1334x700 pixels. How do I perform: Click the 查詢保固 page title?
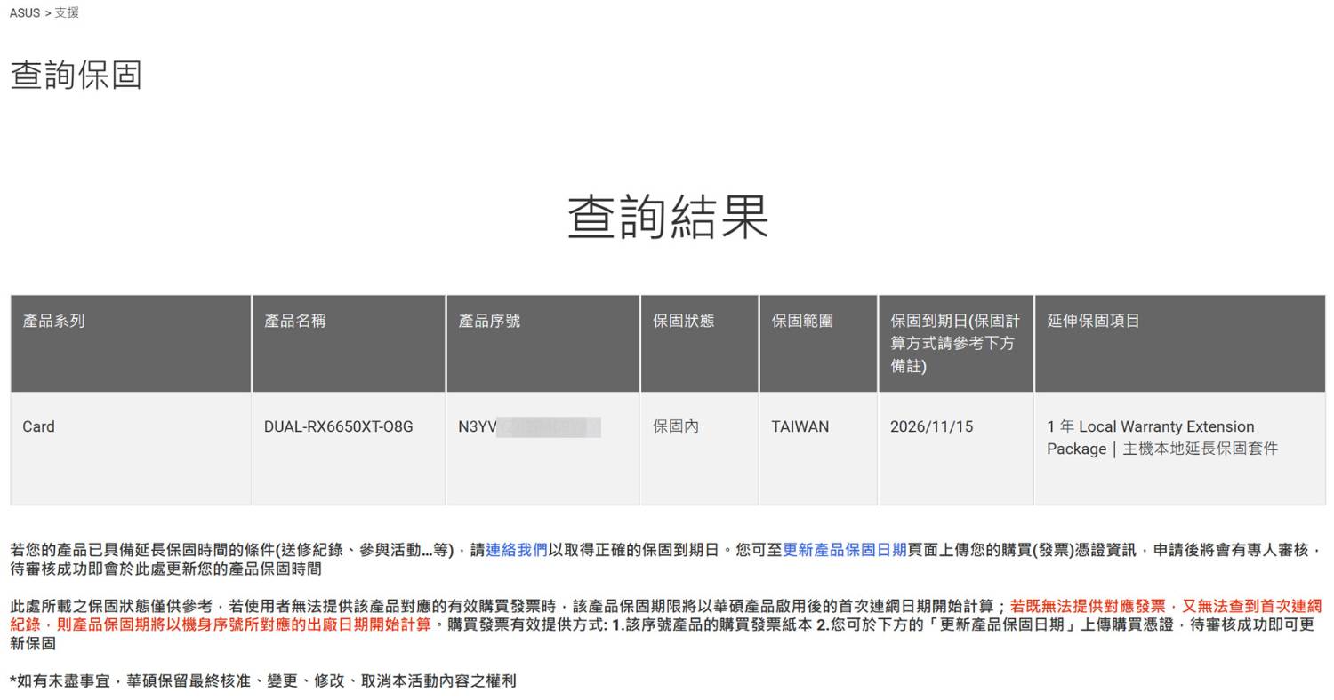tap(76, 75)
